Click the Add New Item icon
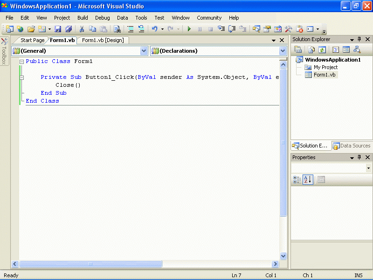Viewport: 373px width, 280px height. (42, 29)
